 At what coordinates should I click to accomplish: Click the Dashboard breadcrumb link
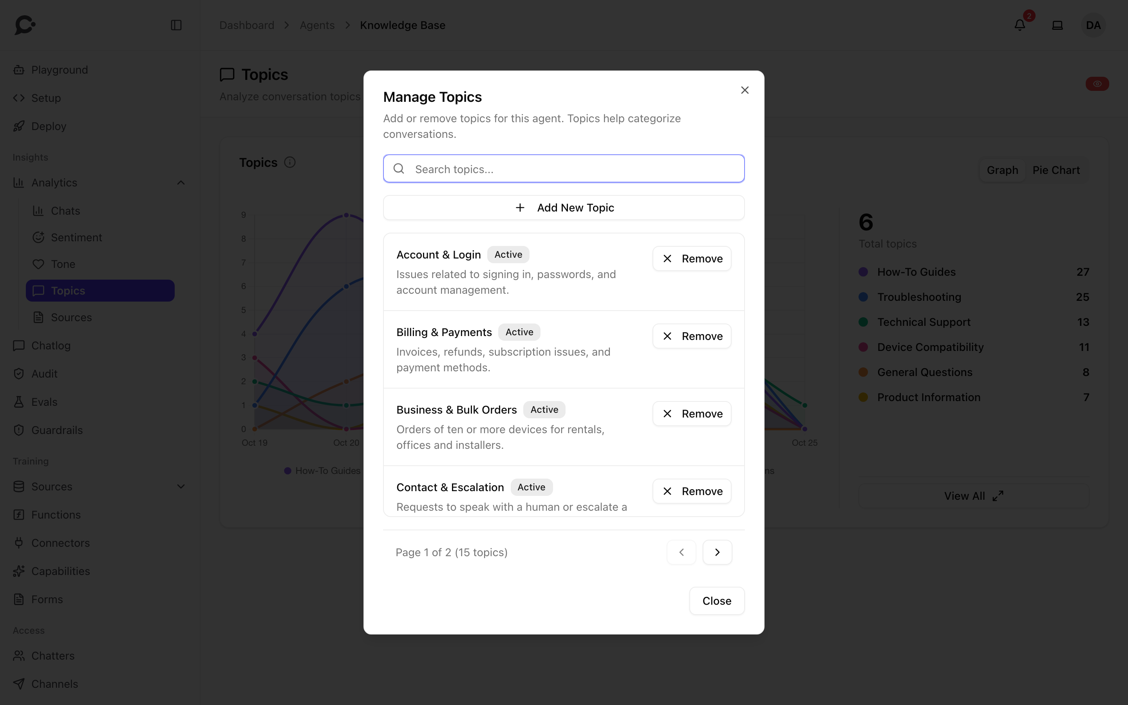click(247, 25)
